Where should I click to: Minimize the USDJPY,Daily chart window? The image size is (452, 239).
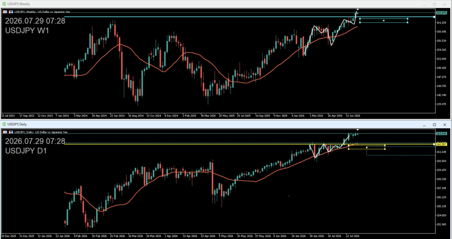coord(424,125)
